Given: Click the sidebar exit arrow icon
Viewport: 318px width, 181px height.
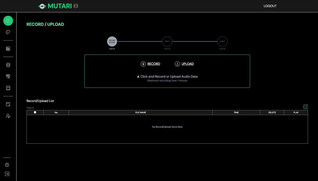Looking at the screenshot, I should point(7,174).
